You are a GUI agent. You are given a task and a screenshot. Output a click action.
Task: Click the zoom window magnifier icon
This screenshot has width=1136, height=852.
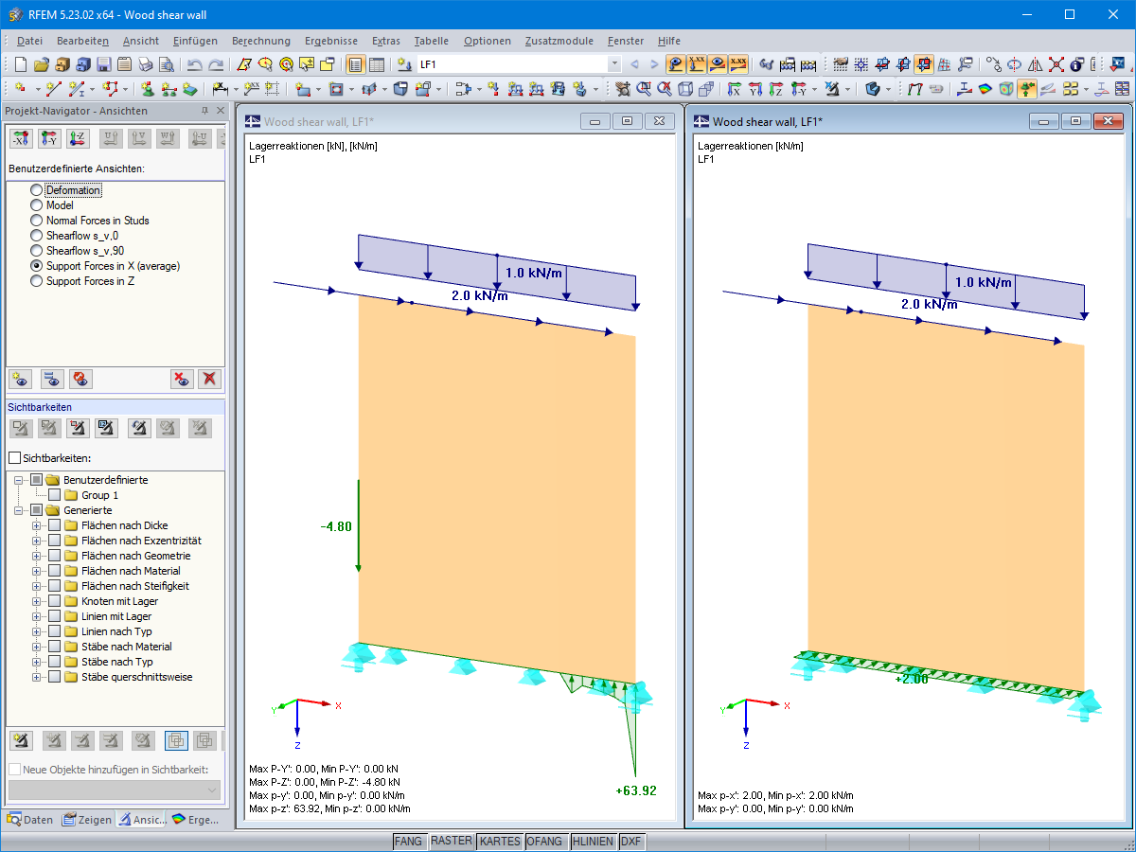(644, 89)
